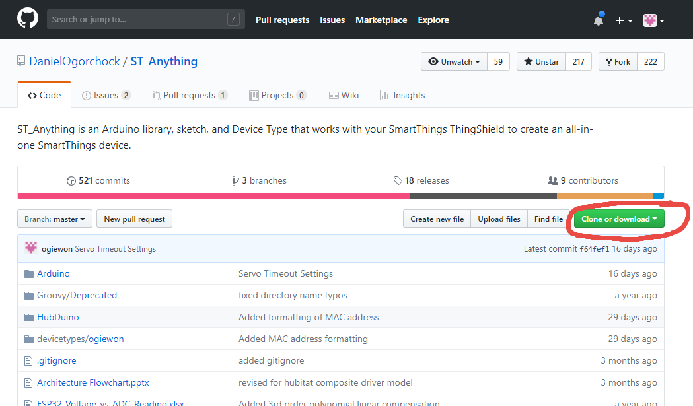The height and width of the screenshot is (406, 693).
Task: Click the .gitignore file icon
Action: coord(28,361)
